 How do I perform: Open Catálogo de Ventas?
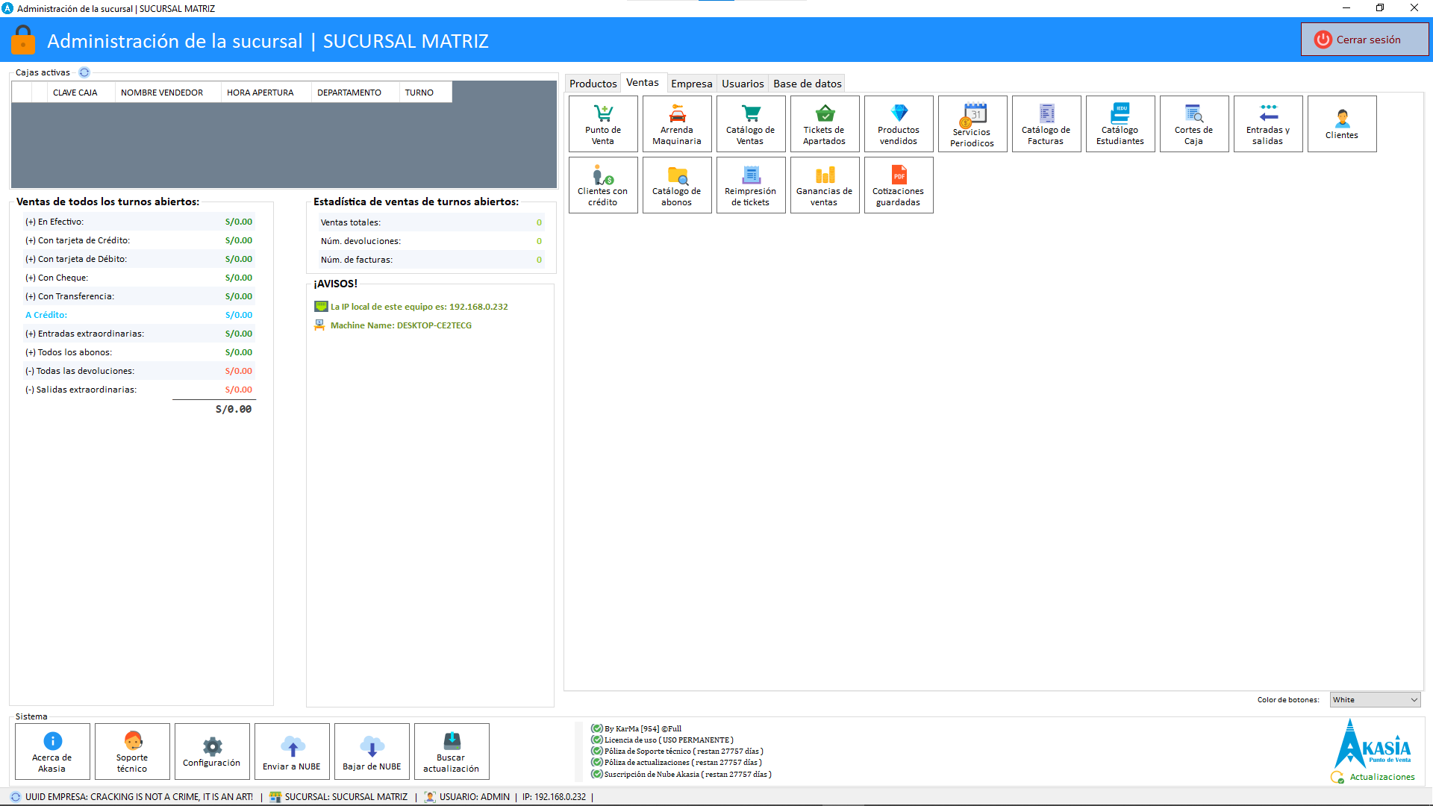tap(751, 124)
